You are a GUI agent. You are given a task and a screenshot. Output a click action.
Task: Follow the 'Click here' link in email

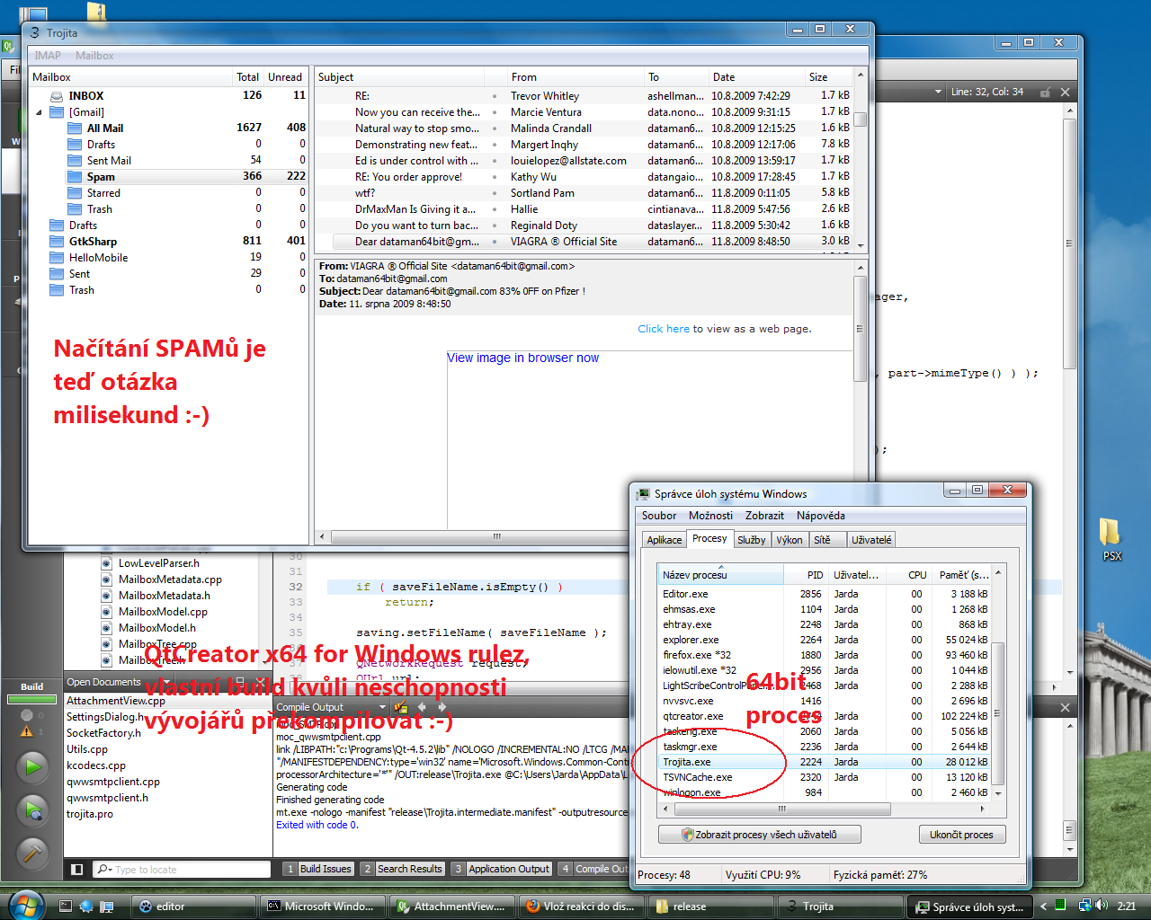pyautogui.click(x=664, y=329)
